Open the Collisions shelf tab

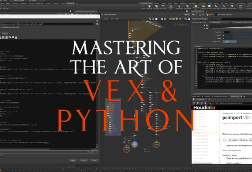point(156,3)
